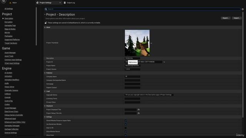Click the Homepage input field
The image size is (246, 138).
pos(132,84)
